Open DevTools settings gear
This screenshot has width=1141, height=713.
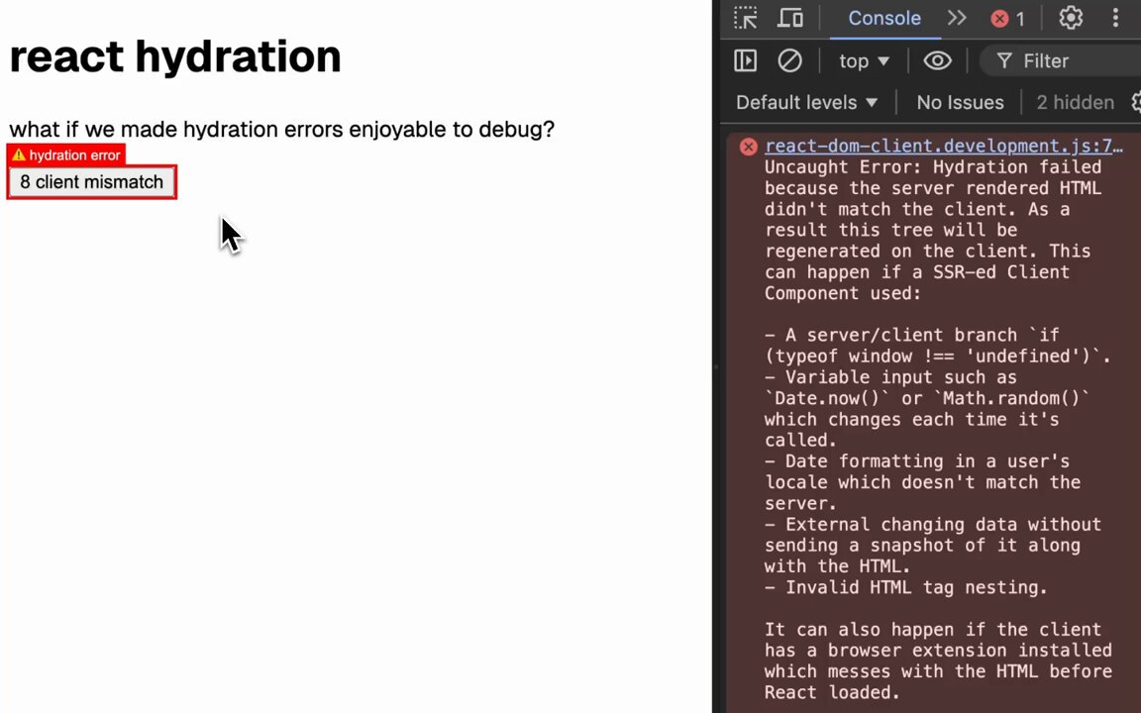point(1071,18)
